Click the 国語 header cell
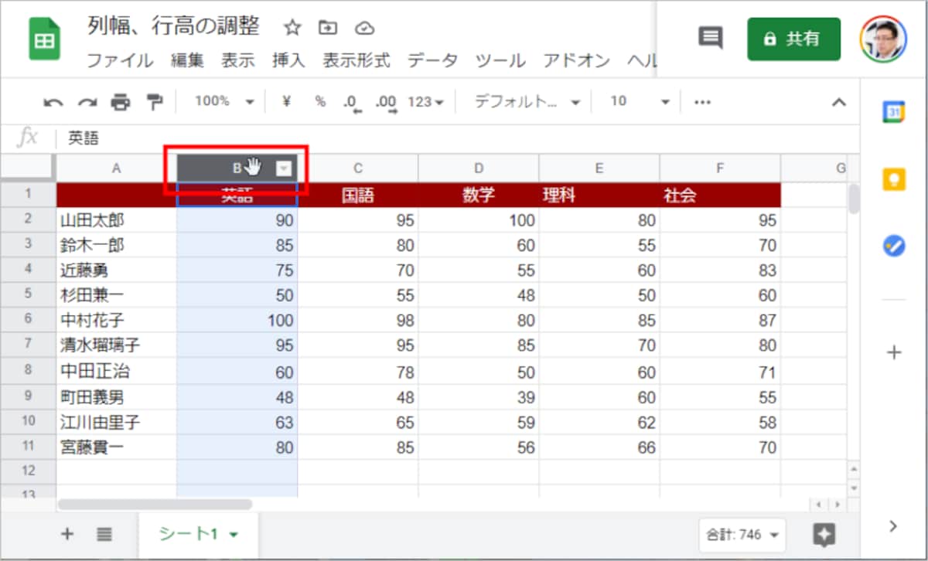The image size is (928, 561). tap(358, 195)
